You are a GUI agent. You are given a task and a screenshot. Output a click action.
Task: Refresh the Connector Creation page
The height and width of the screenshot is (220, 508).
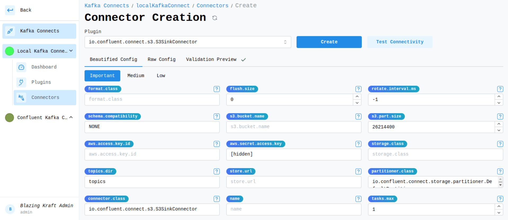(x=215, y=18)
